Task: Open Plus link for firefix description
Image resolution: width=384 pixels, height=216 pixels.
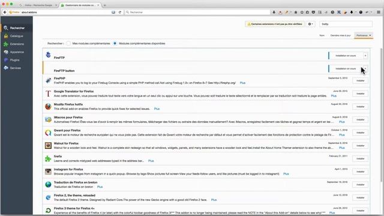Action: [x=151, y=161]
